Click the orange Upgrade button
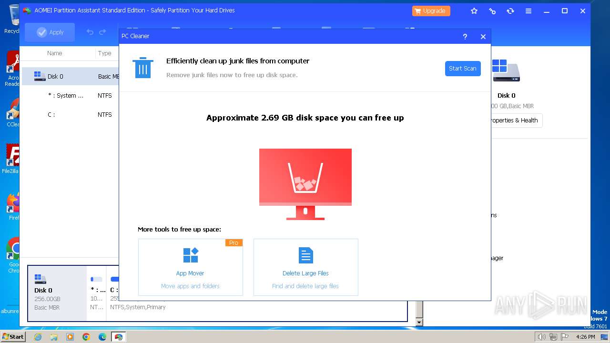 click(431, 11)
